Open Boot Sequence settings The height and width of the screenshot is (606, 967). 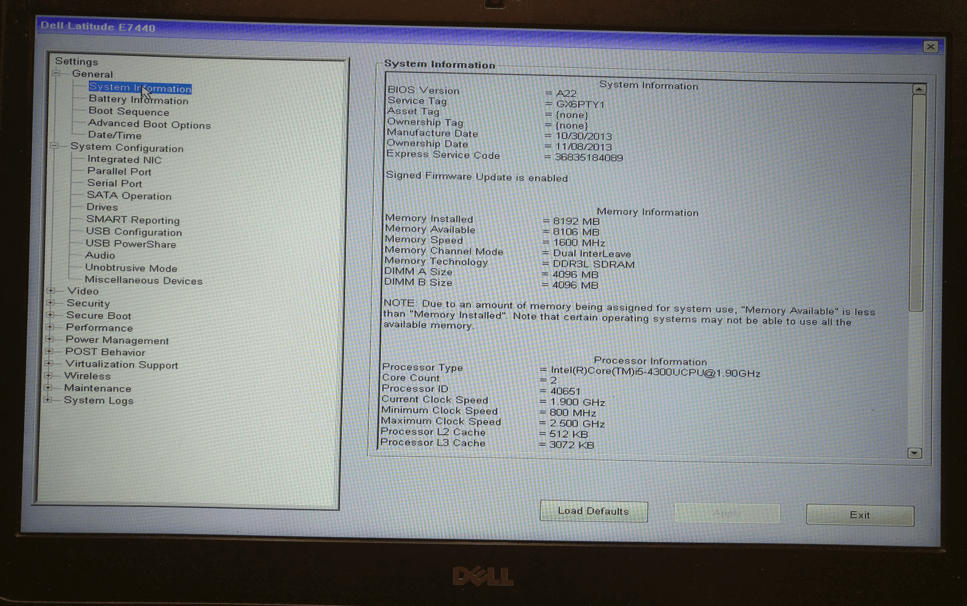[x=129, y=112]
